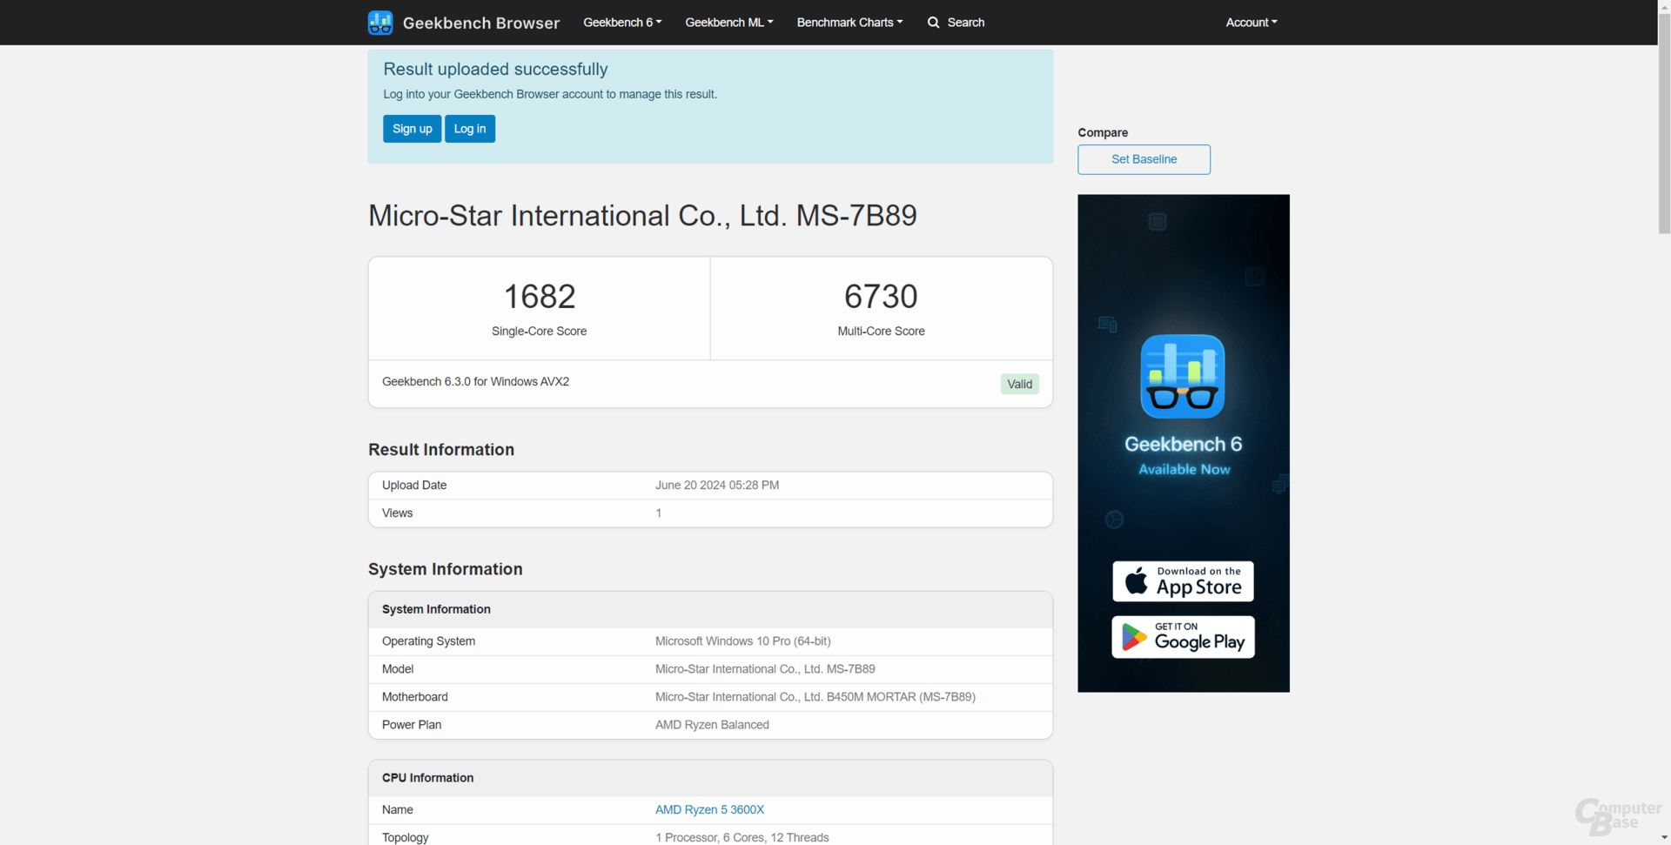Screen dimensions: 1671x845
Task: Click the scrollbar up arrow
Action: (1664, 6)
